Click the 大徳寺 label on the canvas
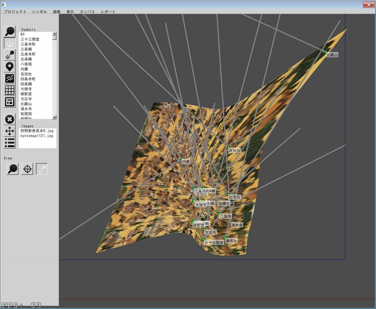The image size is (376, 309). [201, 205]
